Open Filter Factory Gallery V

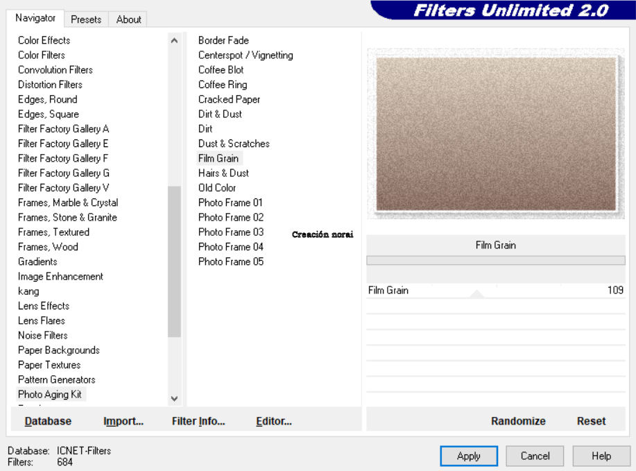(x=63, y=188)
